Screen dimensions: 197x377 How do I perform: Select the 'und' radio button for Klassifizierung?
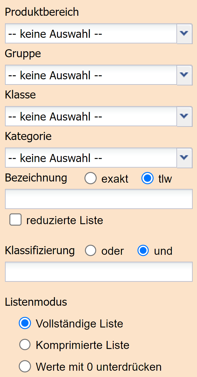(x=143, y=251)
